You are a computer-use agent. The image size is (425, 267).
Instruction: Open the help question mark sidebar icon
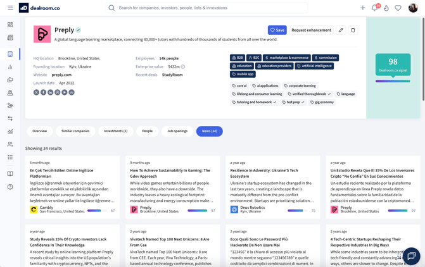(10, 187)
